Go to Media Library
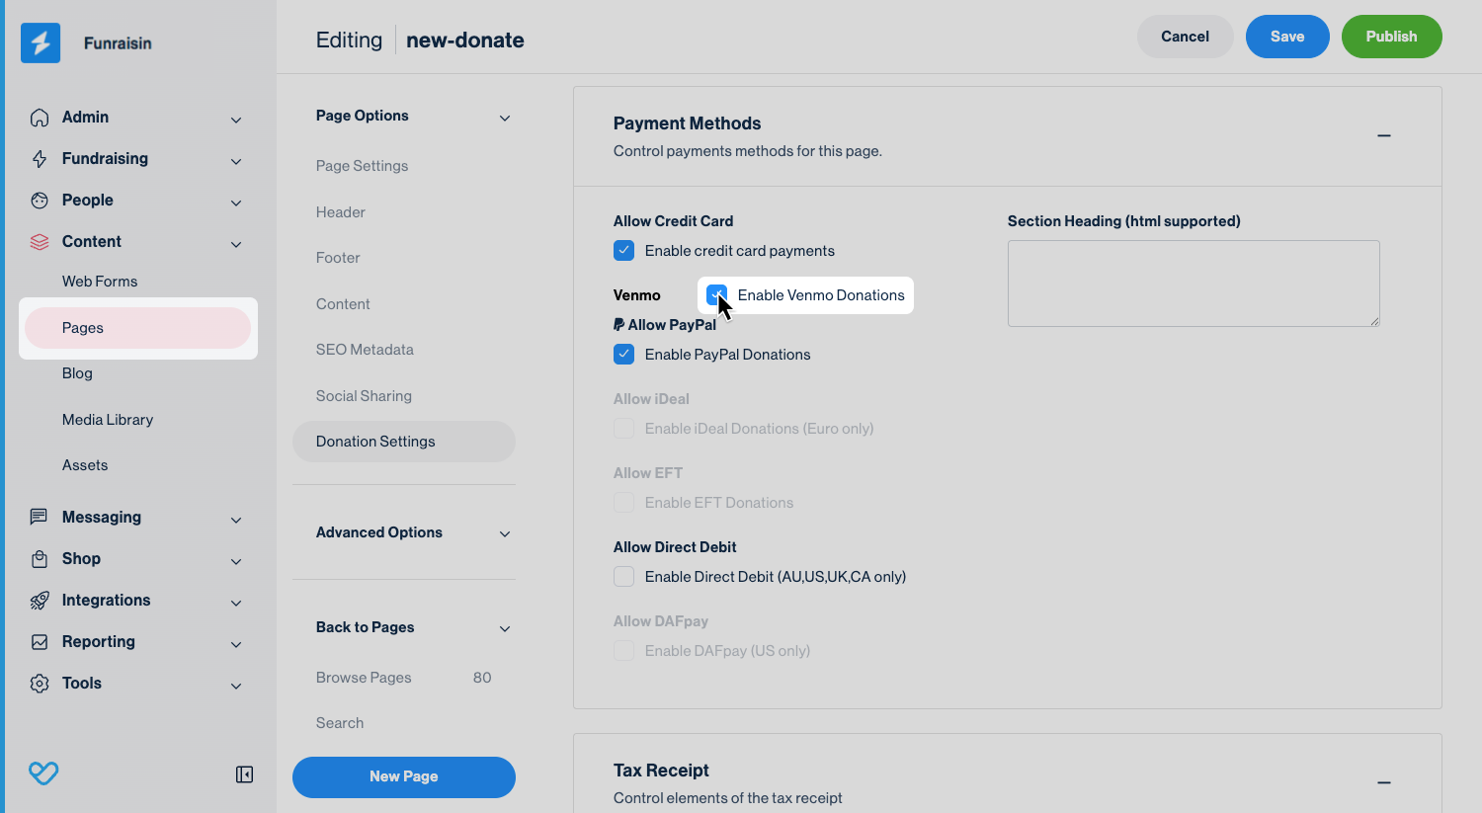This screenshot has width=1482, height=813. pyautogui.click(x=108, y=420)
